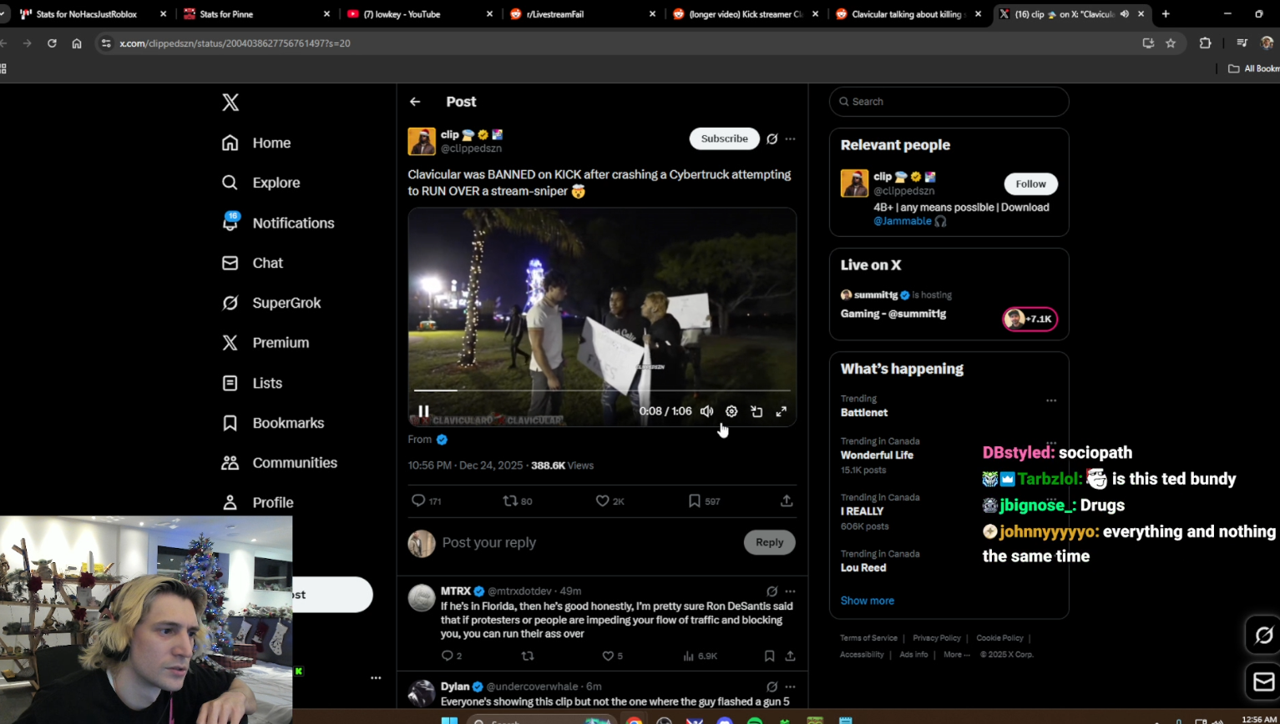The width and height of the screenshot is (1280, 724).
Task: Enter fullscreen on the video player
Action: tap(782, 411)
